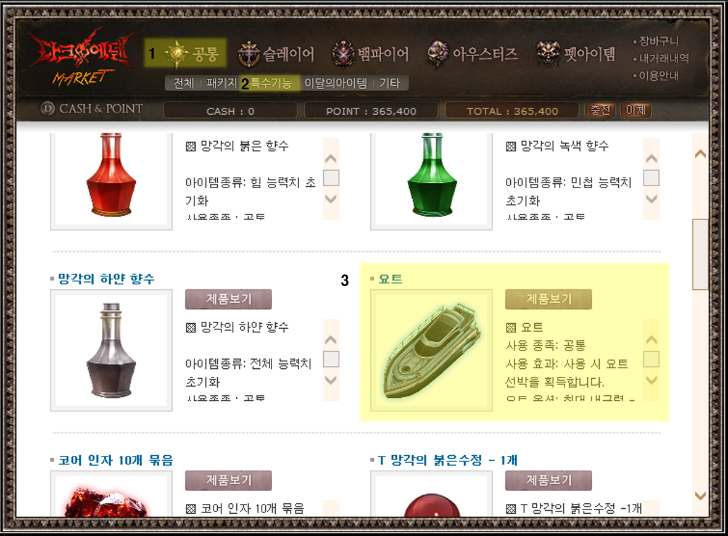The height and width of the screenshot is (536, 728).
Task: Open the 펫아이템 category icon
Action: (x=548, y=54)
